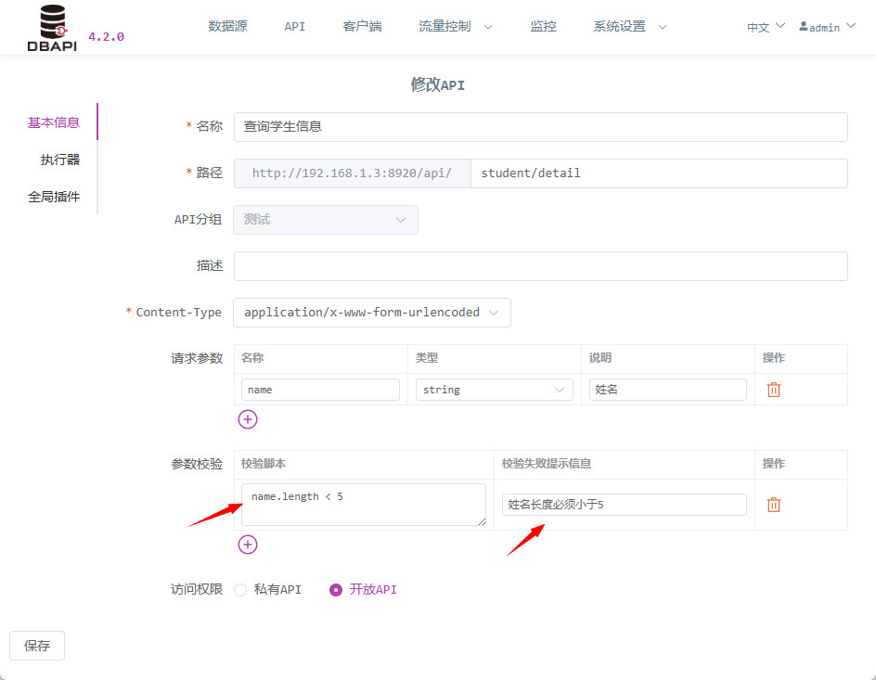Click the path field student/detail
Viewport: 876px width, 680px height.
pos(659,173)
